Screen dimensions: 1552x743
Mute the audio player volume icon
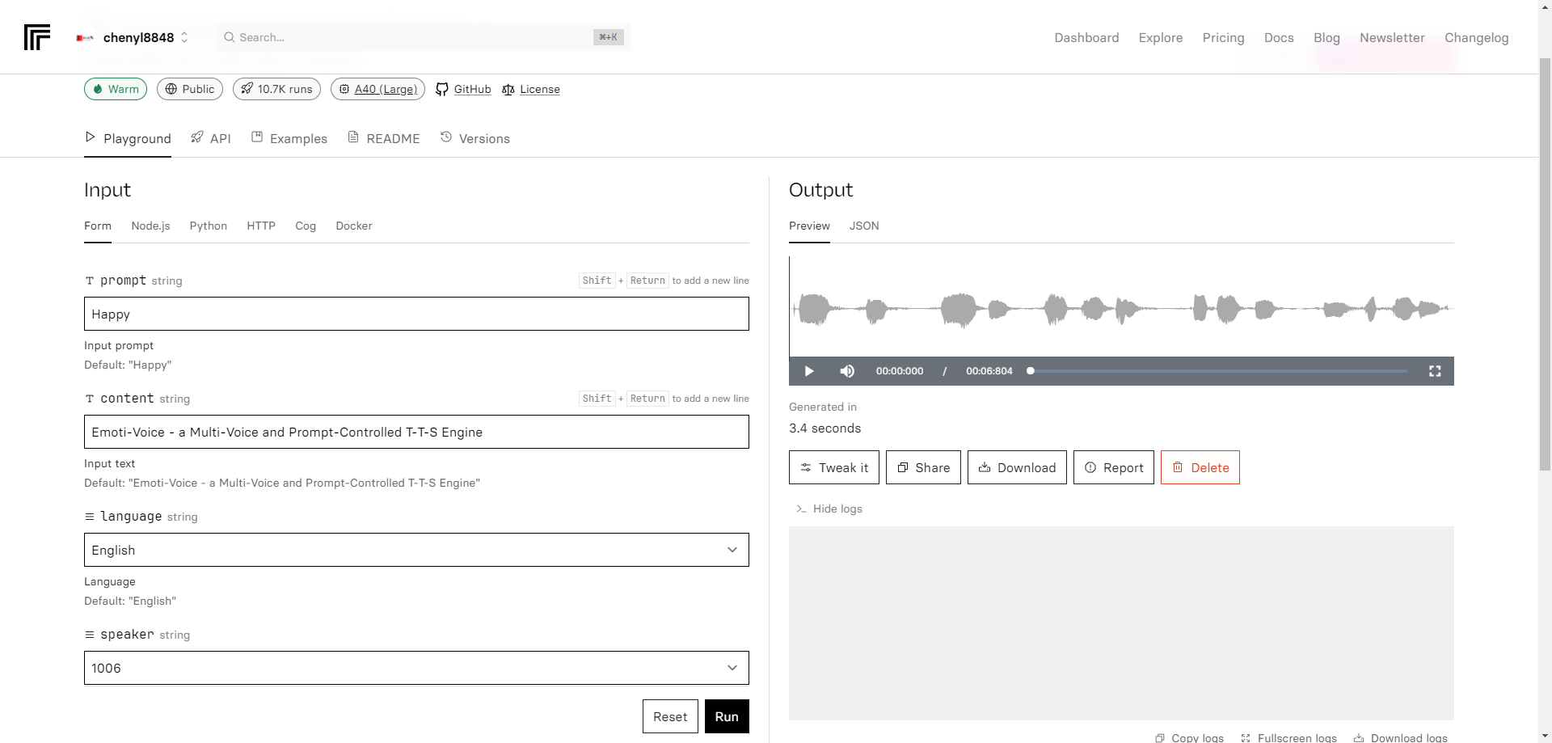[x=847, y=371]
